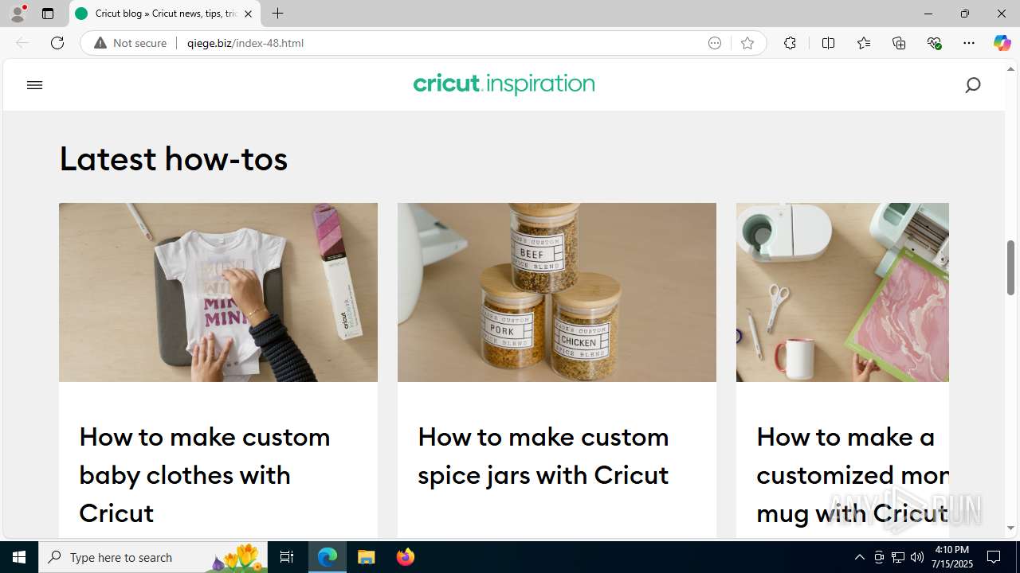
Task: Open File Explorer from taskbar
Action: (367, 557)
